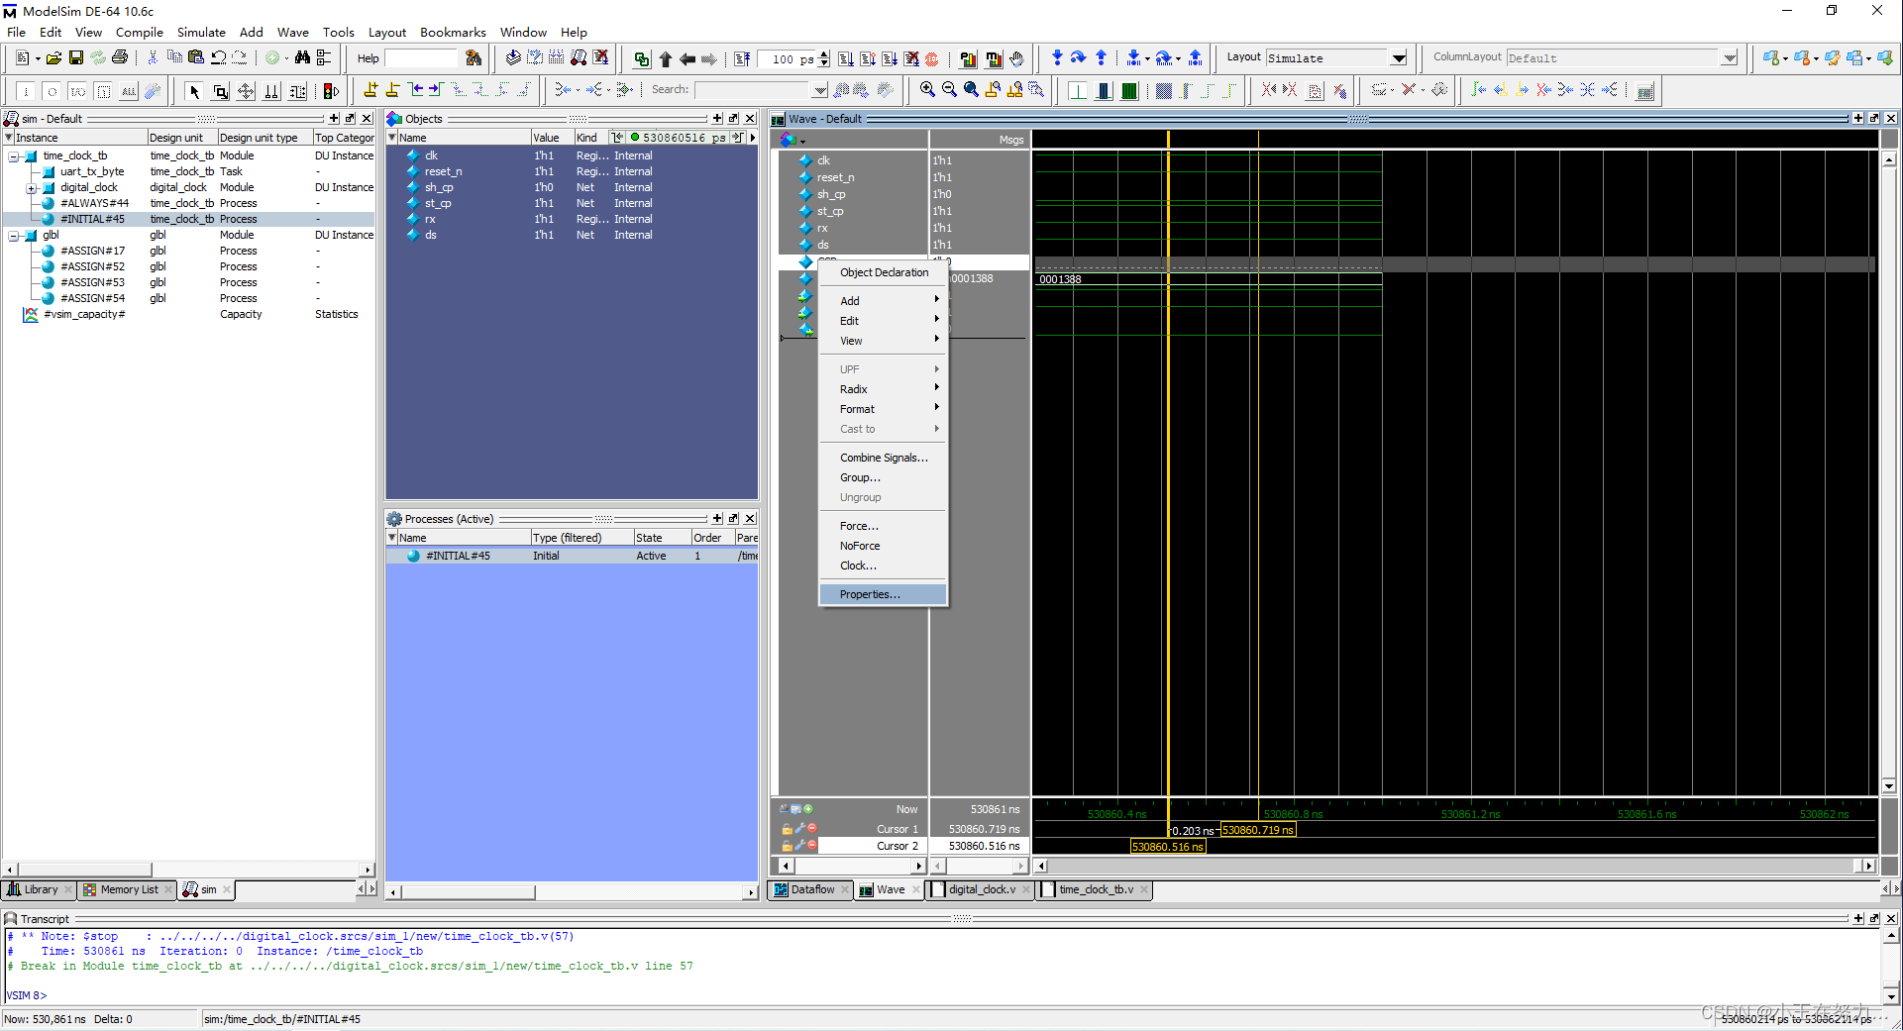The width and height of the screenshot is (1903, 1031).
Task: Click the Print icon in the toolbar
Action: (x=120, y=58)
